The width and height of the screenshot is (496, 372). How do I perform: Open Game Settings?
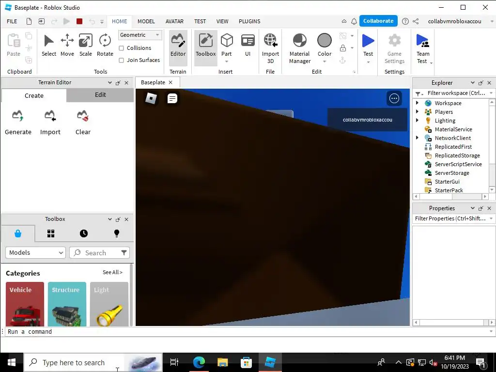click(x=394, y=48)
